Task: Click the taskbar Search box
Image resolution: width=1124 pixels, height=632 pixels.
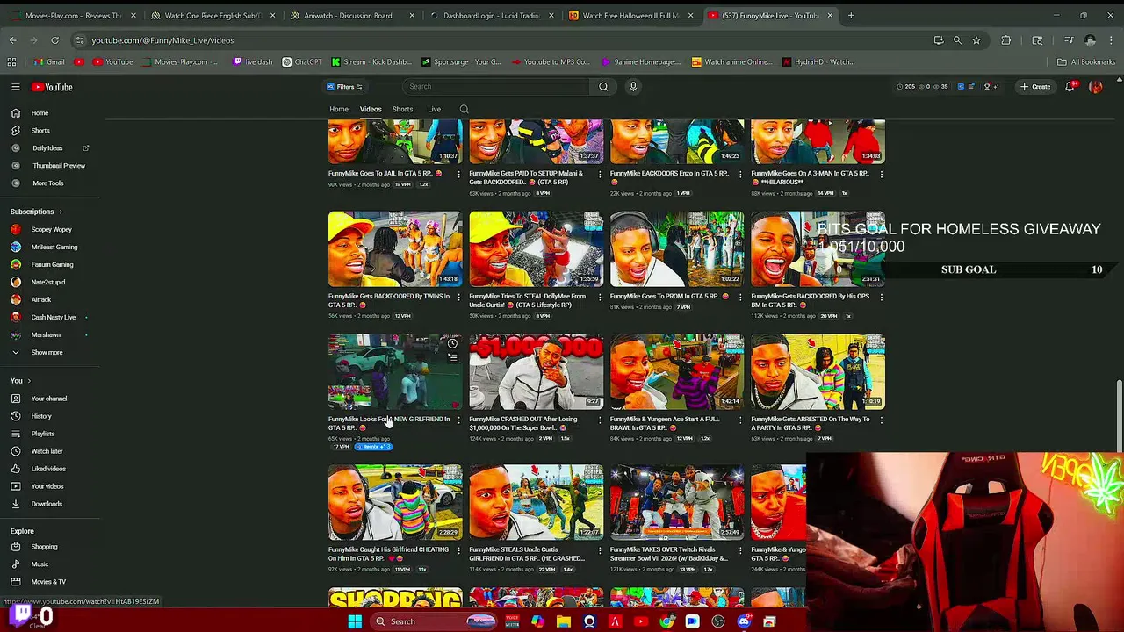Action: [x=434, y=621]
